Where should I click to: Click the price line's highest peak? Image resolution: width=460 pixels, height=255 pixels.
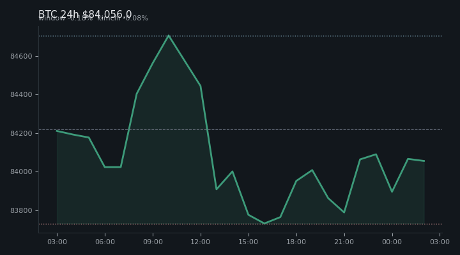(169, 36)
